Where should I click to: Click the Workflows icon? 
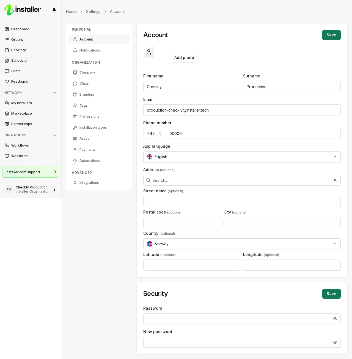(7, 145)
